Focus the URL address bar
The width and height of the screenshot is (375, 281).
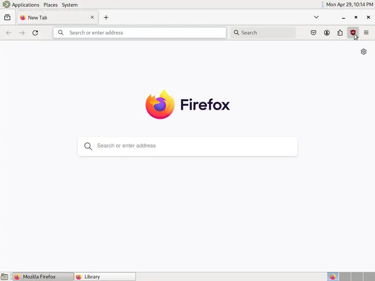click(140, 33)
